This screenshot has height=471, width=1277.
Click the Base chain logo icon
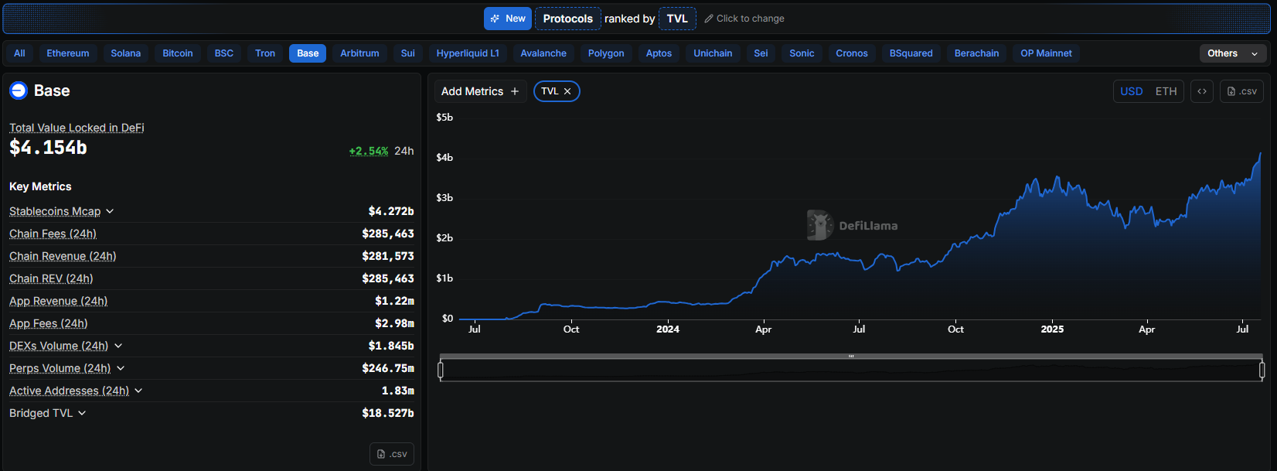pyautogui.click(x=19, y=90)
